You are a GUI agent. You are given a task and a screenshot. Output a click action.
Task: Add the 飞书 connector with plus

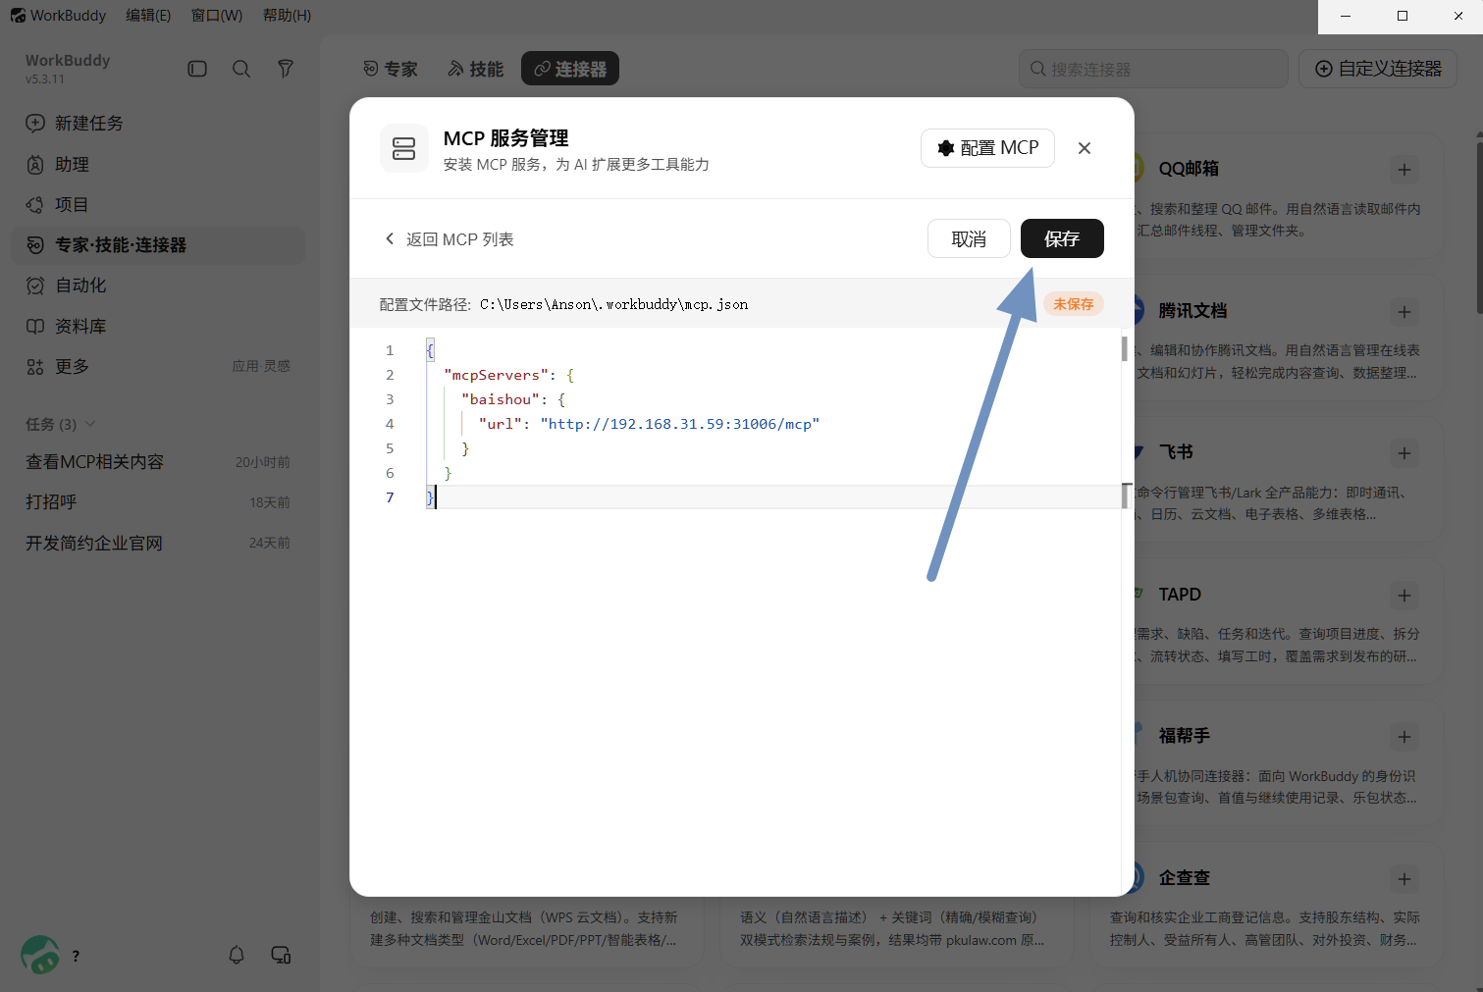(x=1404, y=453)
